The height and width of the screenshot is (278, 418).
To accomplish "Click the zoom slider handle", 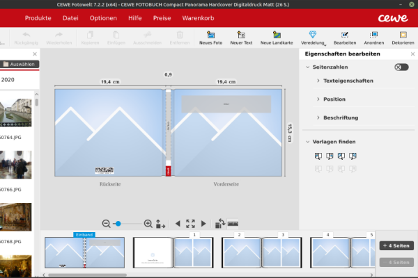I will [x=118, y=224].
